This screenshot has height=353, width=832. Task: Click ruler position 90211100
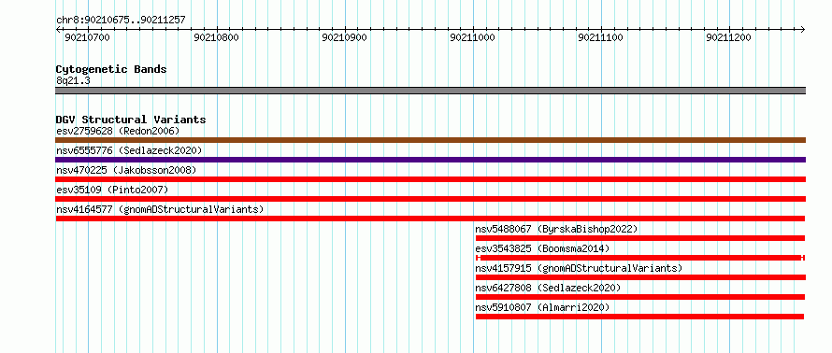pyautogui.click(x=601, y=37)
